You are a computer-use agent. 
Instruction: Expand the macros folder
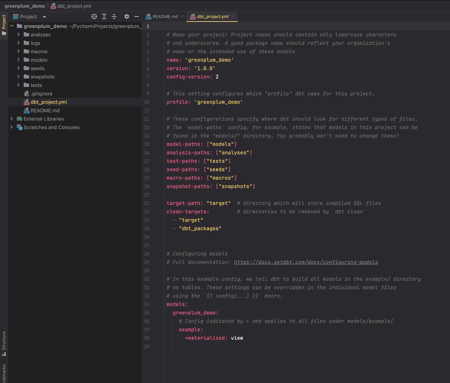coord(18,51)
